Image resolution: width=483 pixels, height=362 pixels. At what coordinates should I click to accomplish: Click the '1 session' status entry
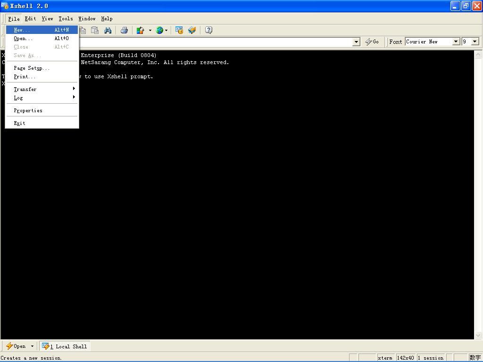pos(431,358)
